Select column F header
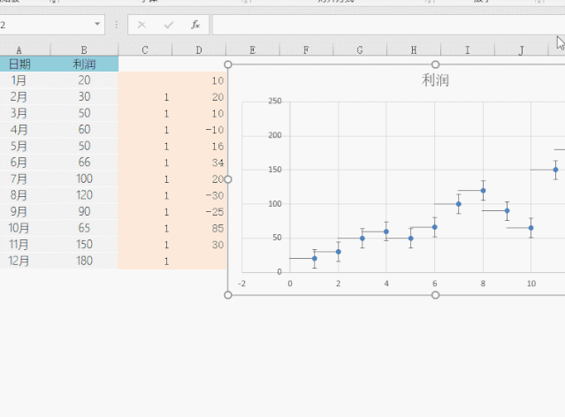 (x=306, y=49)
